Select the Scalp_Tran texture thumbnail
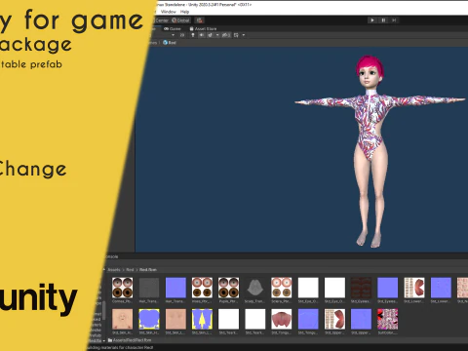Image resolution: width=468 pixels, height=351 pixels. coord(255,288)
